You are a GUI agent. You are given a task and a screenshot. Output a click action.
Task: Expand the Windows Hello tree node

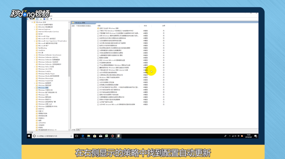(35, 67)
